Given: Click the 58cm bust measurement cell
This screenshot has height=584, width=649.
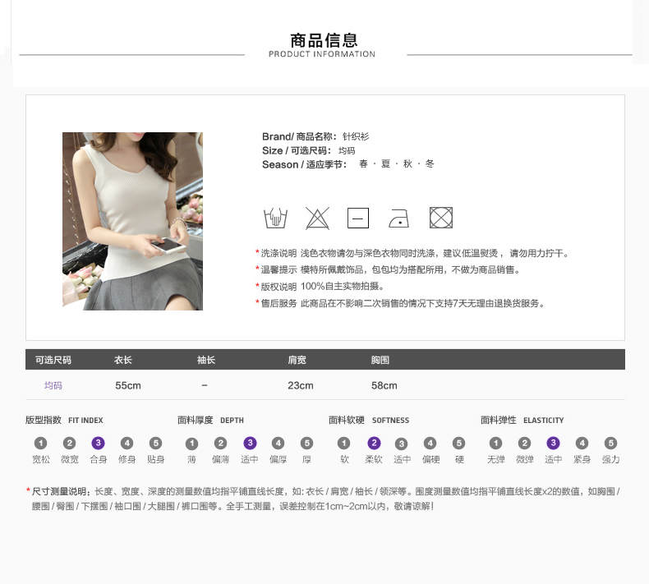Looking at the screenshot, I should click(384, 385).
